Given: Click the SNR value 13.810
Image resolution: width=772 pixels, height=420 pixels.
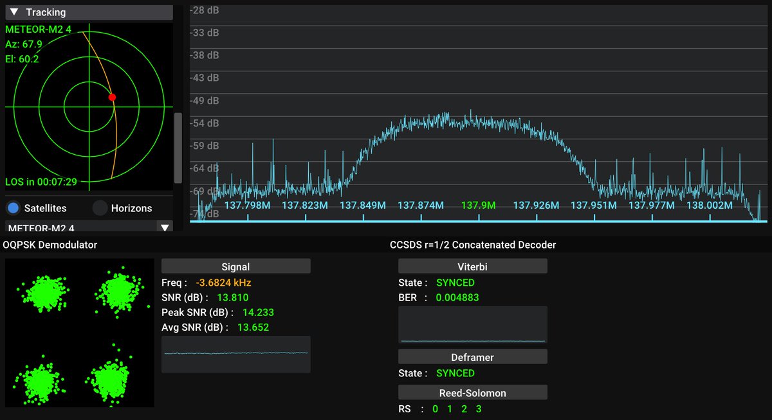Looking at the screenshot, I should (233, 297).
